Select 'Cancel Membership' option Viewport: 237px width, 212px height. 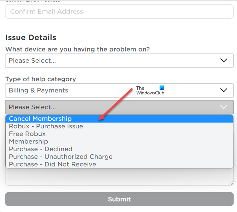[40, 119]
